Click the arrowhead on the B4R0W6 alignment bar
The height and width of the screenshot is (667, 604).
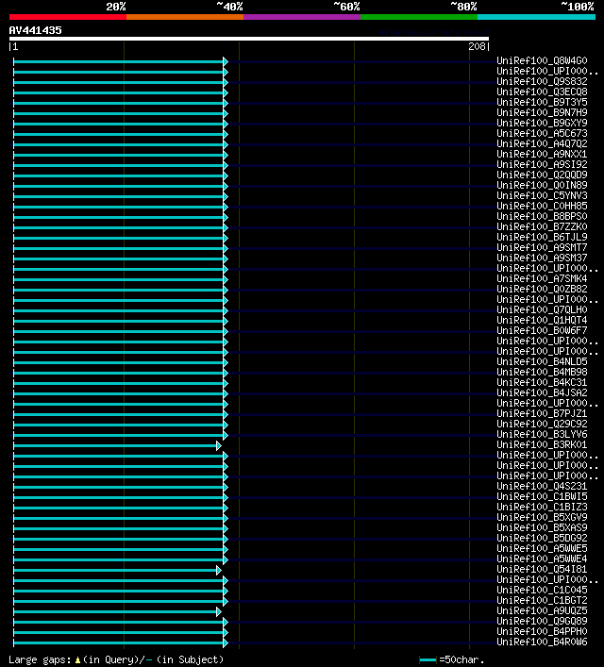click(x=226, y=642)
